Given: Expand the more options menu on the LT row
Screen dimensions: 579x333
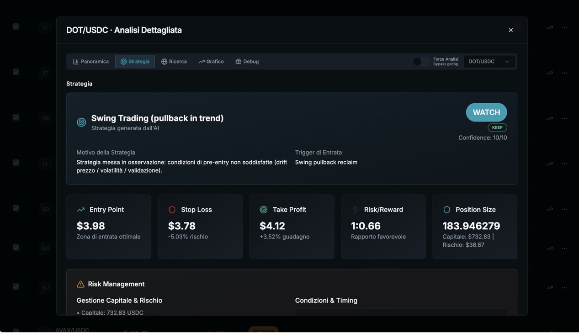Looking at the screenshot, I should [x=564, y=164].
